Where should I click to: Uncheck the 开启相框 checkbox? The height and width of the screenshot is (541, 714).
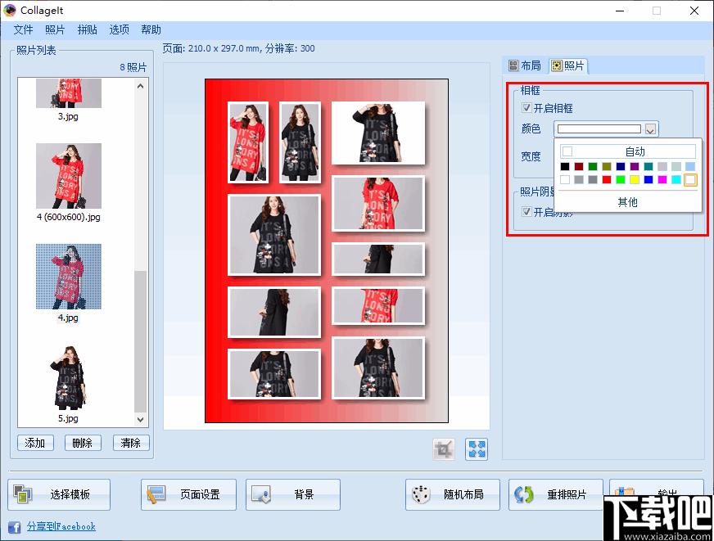coord(526,108)
